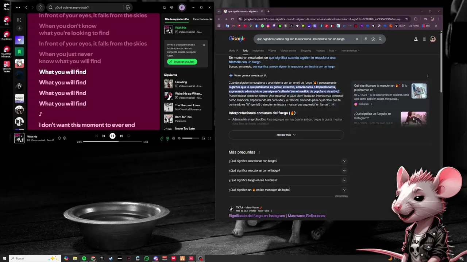
Task: Click lyric line 'I don't want this moment to ever end'
Action: pyautogui.click(x=87, y=125)
